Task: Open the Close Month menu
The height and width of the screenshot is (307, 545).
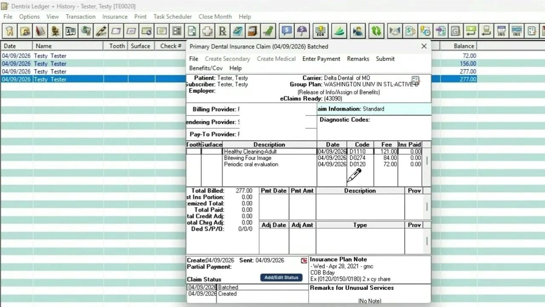Action: pyautogui.click(x=215, y=17)
